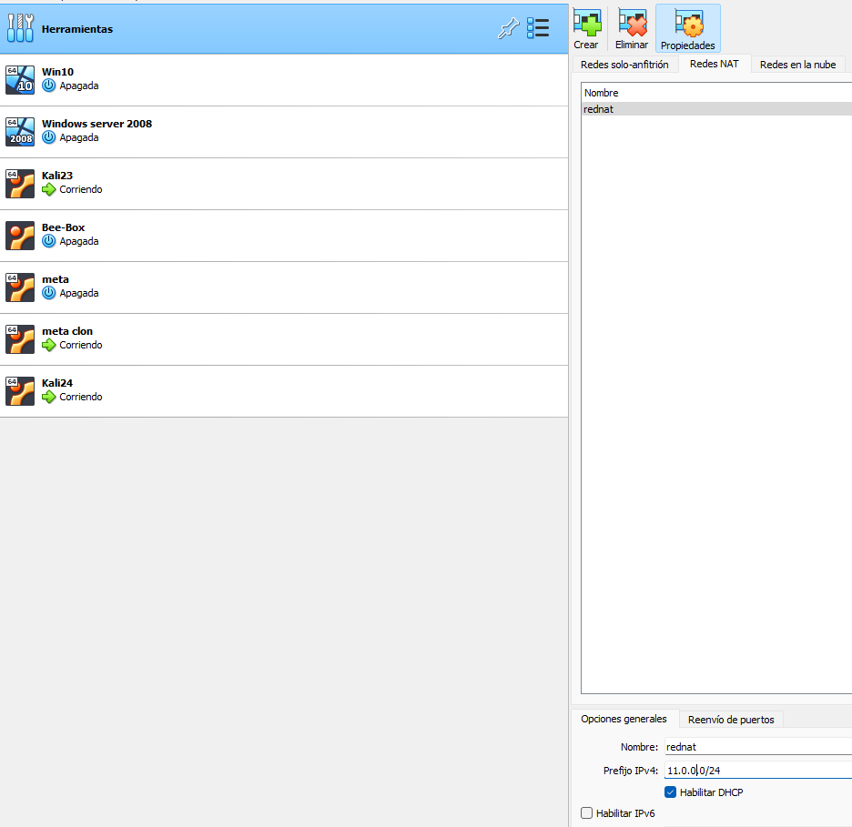This screenshot has width=852, height=827.
Task: Click the pin icon in Herramientas header
Action: coord(508,28)
